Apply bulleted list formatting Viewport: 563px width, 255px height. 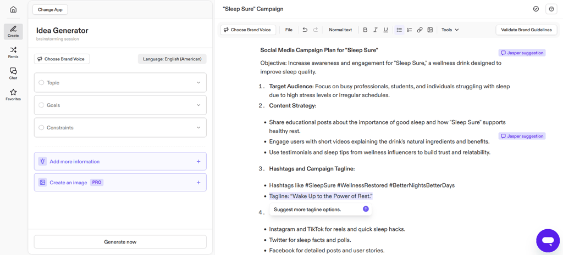(399, 30)
